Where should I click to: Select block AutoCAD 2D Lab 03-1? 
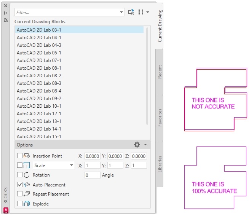79,30
